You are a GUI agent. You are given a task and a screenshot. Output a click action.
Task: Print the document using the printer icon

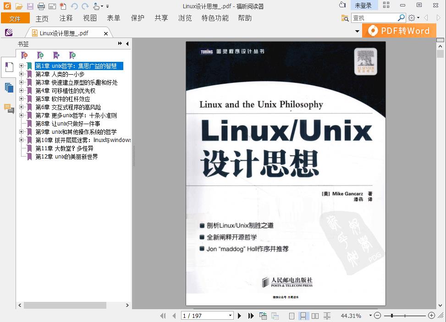click(x=41, y=6)
